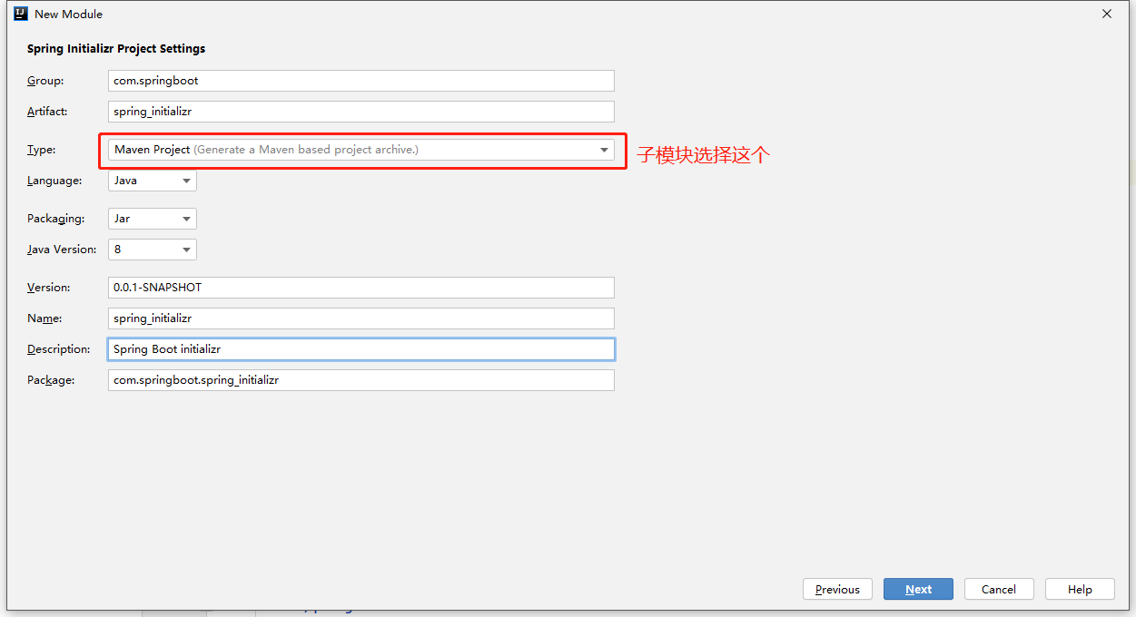Edit the Package field com.springboot.spring_initializr

361,380
